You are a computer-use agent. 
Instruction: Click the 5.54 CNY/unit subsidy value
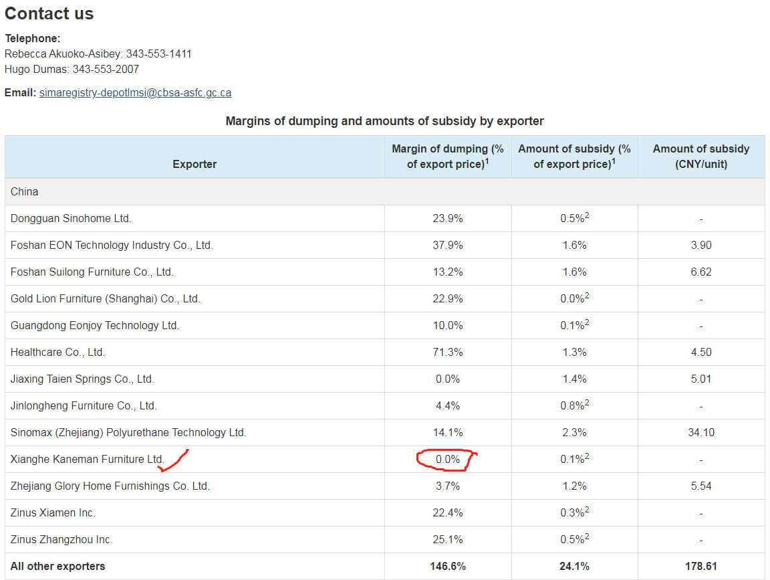pos(701,486)
